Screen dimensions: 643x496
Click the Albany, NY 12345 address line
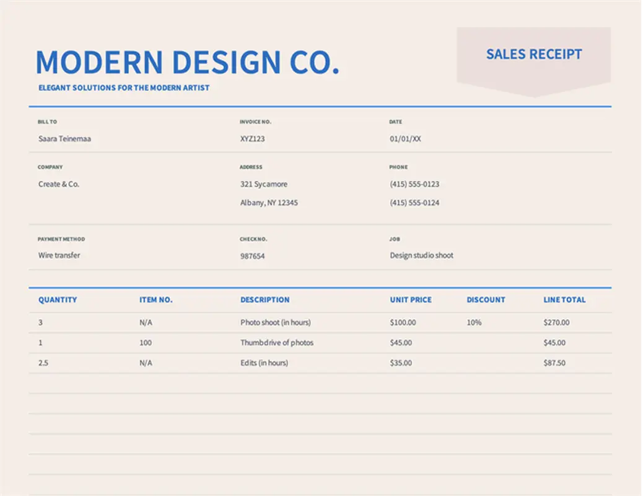(269, 203)
